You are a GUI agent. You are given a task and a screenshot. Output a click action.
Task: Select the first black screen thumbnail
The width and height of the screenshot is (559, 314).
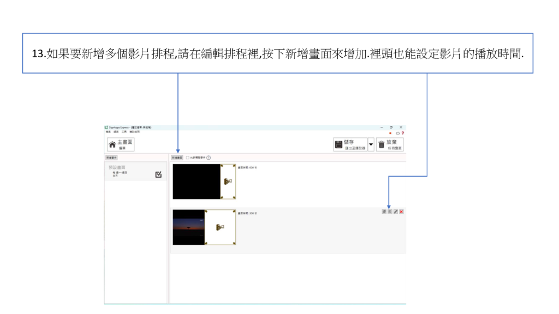[x=196, y=181]
